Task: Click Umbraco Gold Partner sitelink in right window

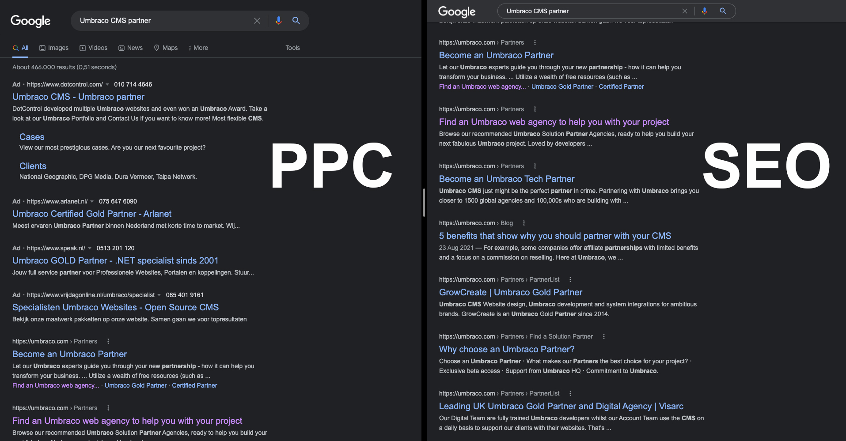Action: click(562, 87)
